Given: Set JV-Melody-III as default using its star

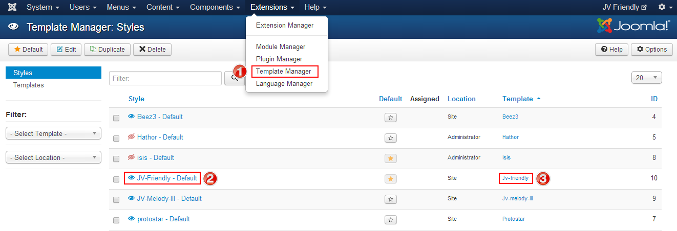Looking at the screenshot, I should (x=391, y=199).
